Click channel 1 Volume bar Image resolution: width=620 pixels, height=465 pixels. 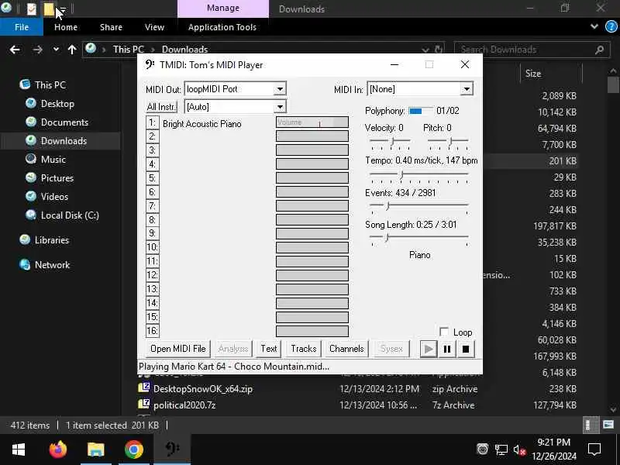click(312, 122)
